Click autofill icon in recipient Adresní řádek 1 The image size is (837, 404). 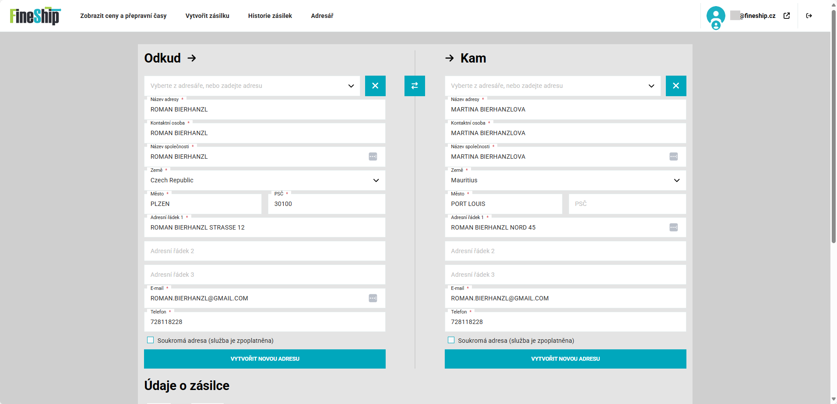click(x=673, y=227)
